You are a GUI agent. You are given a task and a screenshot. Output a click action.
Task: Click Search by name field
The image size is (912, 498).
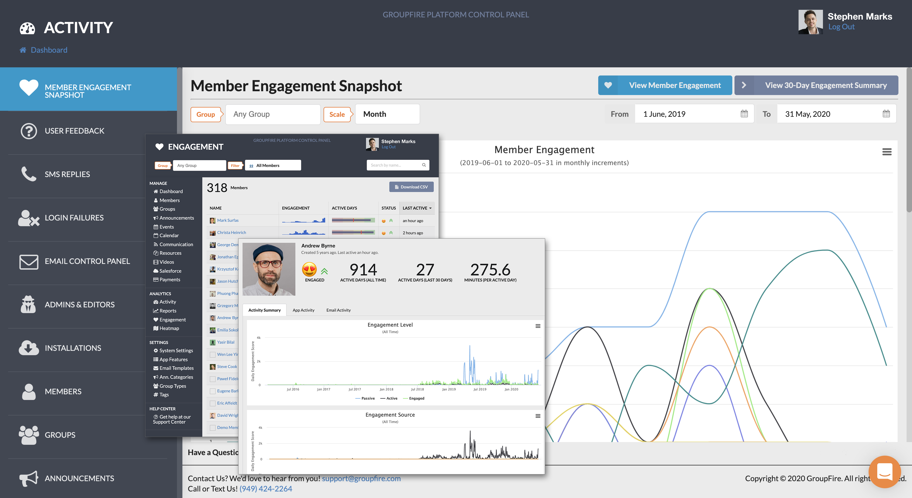point(398,165)
